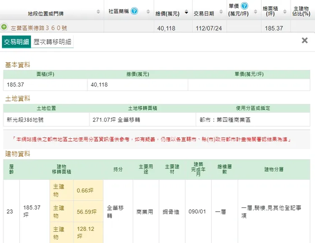Viewport: 315px width, 243px height.
Task: Sort by 總面積(坪) column arrows
Action: pos(285,12)
